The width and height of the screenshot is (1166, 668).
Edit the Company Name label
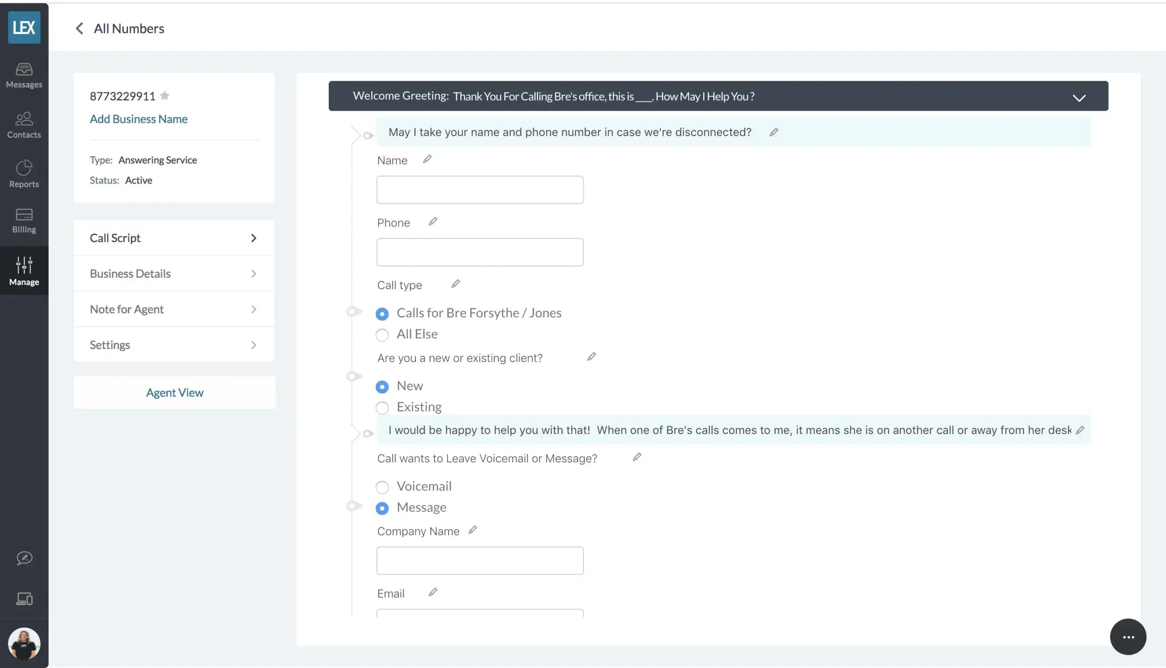point(473,530)
